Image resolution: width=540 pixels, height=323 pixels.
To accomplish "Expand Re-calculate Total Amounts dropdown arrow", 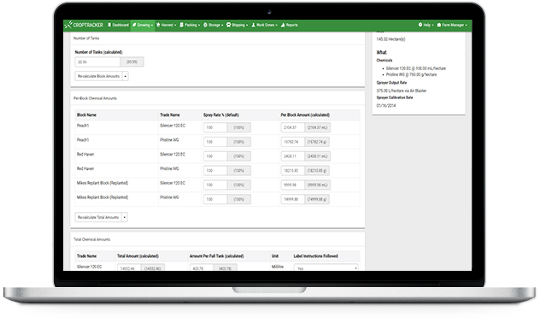I will [125, 217].
